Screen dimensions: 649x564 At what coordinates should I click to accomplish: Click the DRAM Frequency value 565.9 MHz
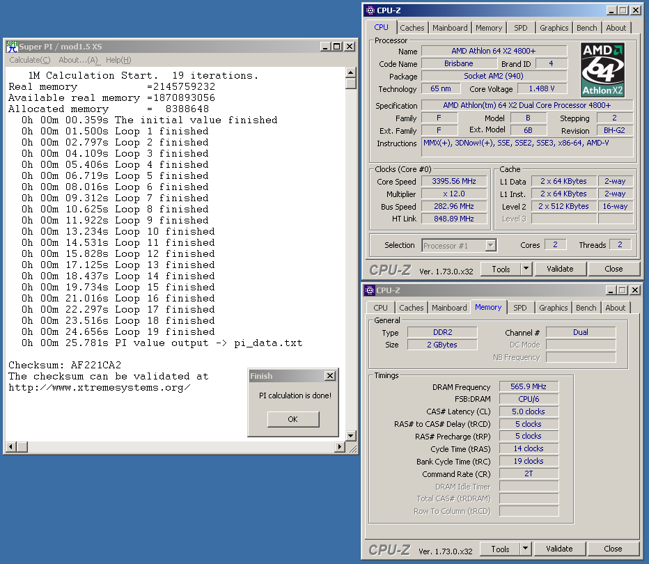[529, 386]
